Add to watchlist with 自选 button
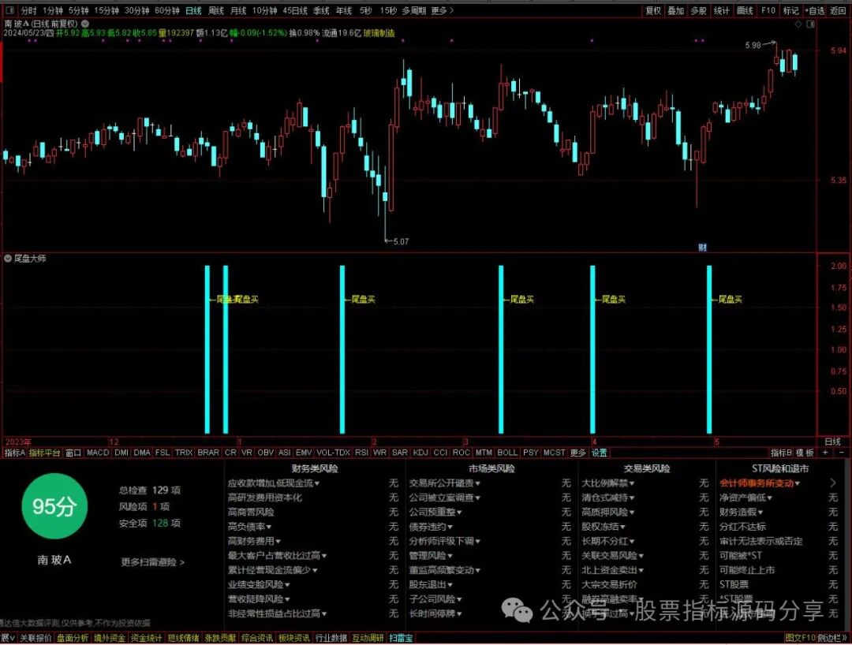Screen dimensions: 852x645 [x=815, y=10]
